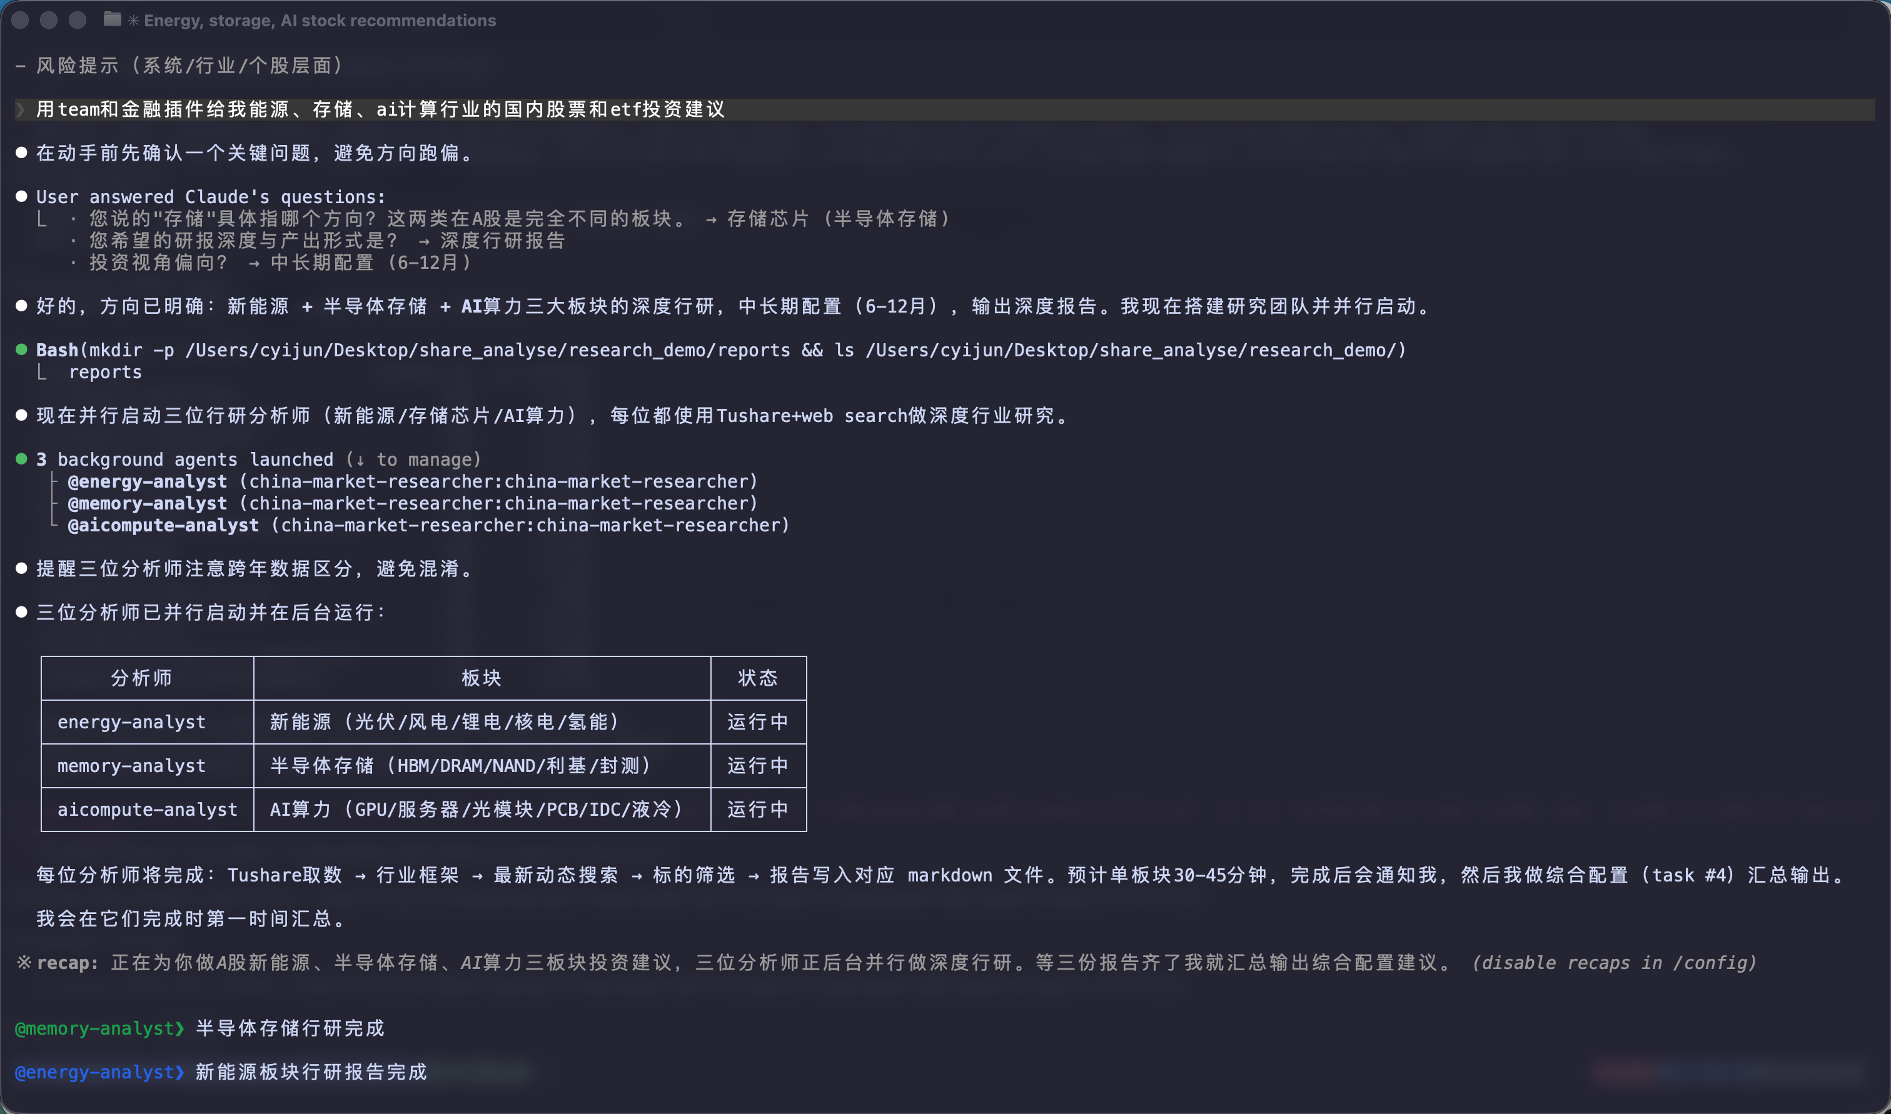Click the table header '板块'
1891x1114 pixels.
tap(482, 678)
